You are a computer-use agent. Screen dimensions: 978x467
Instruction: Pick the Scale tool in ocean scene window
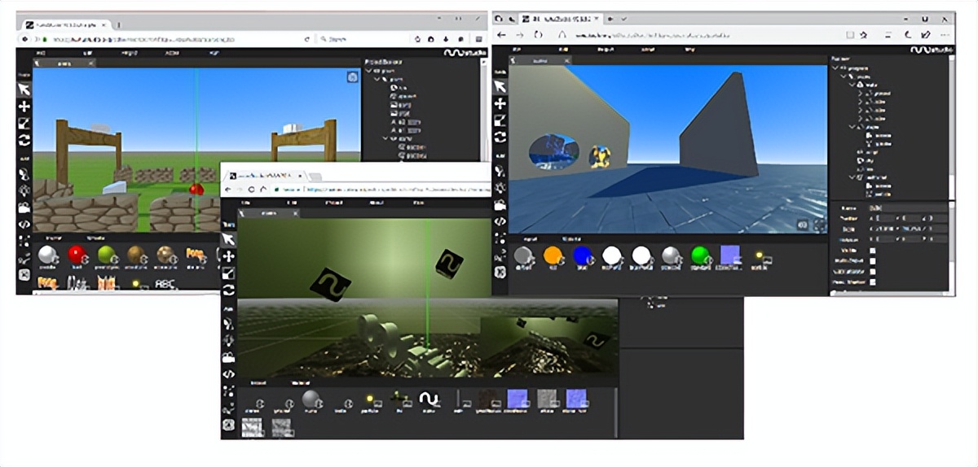coord(500,120)
